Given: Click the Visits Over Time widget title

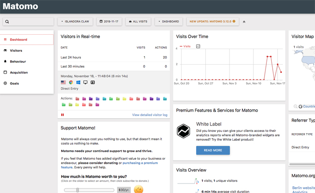Looking at the screenshot, I should click(x=192, y=36).
